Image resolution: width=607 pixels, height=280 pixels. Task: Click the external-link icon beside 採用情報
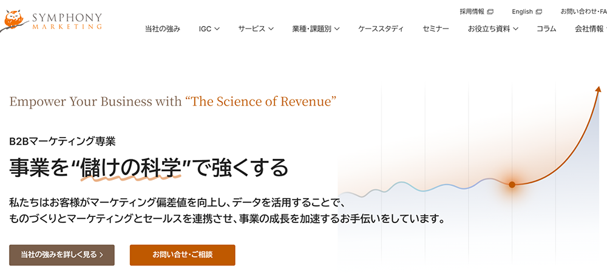pyautogui.click(x=490, y=12)
